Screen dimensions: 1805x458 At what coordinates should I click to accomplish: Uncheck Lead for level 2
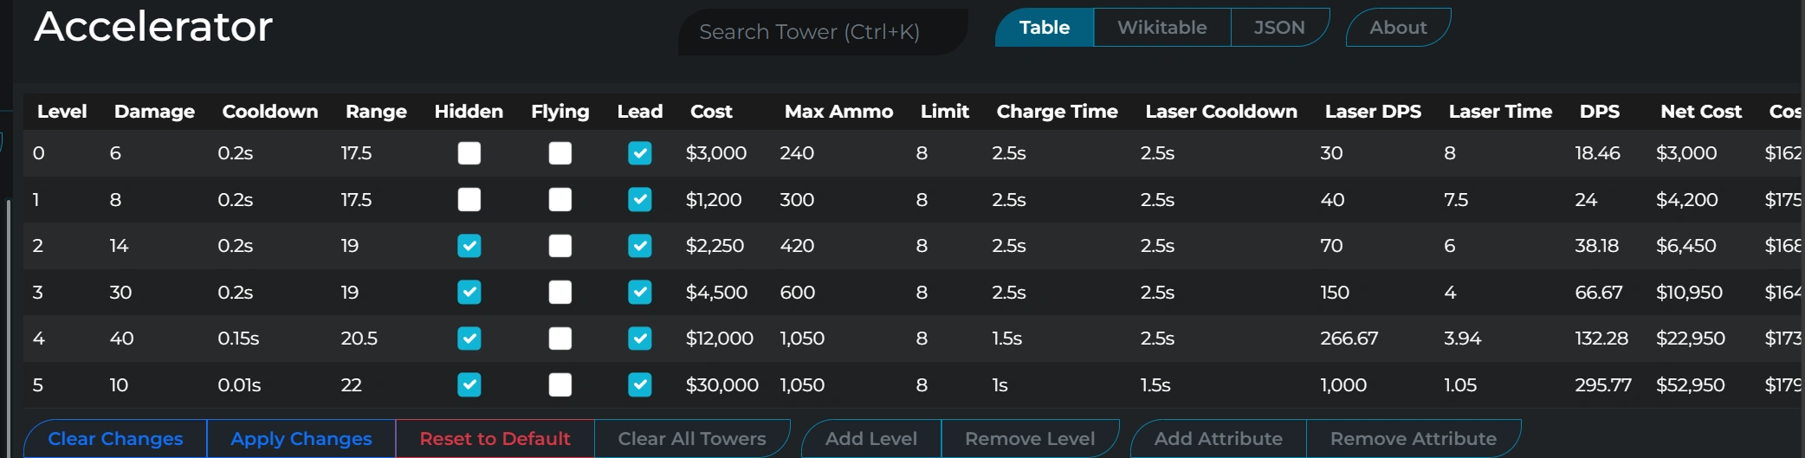pyautogui.click(x=639, y=246)
